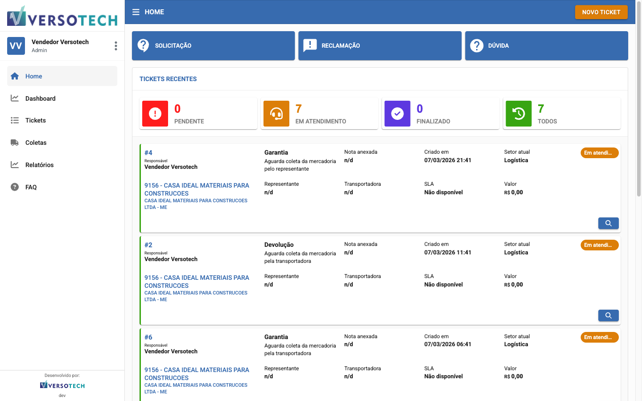Go to Dashboard in the sidebar
This screenshot has width=642, height=401.
coord(40,98)
